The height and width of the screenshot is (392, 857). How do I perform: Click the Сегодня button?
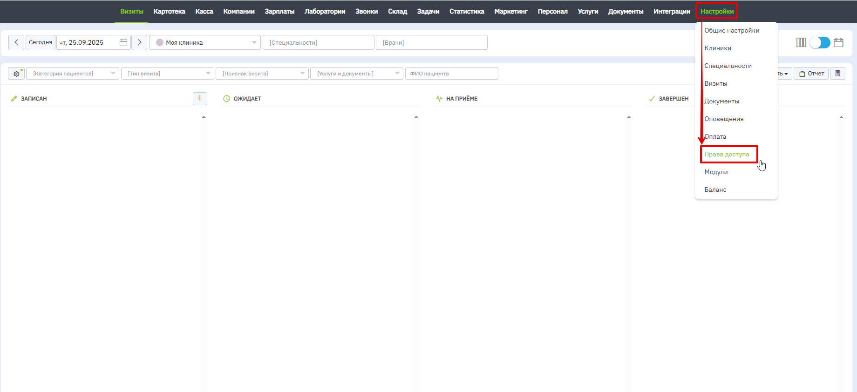pyautogui.click(x=41, y=42)
